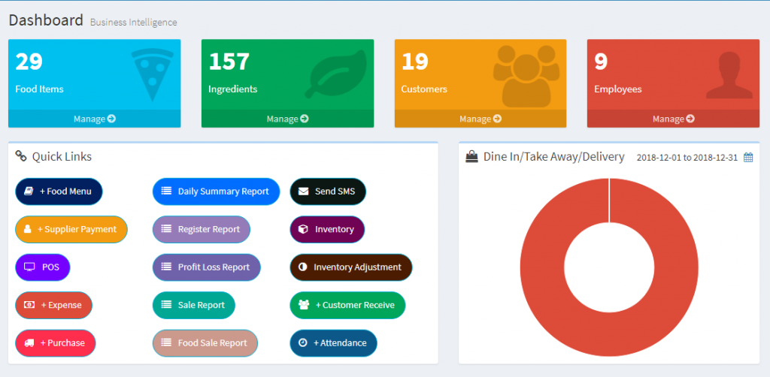
Task: Select the date range 2018-12-01 to 2018-12-31
Action: (x=687, y=158)
